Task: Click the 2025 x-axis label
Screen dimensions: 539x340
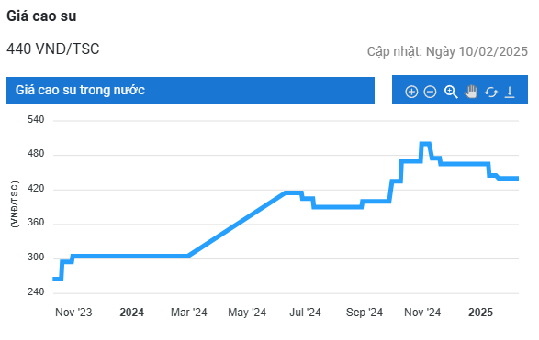Action: click(480, 313)
